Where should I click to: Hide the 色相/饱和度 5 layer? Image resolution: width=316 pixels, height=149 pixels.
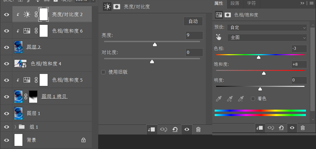coord(7,80)
